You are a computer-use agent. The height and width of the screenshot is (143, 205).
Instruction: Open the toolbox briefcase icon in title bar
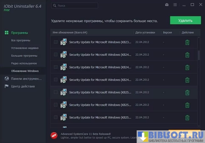(x=167, y=5)
